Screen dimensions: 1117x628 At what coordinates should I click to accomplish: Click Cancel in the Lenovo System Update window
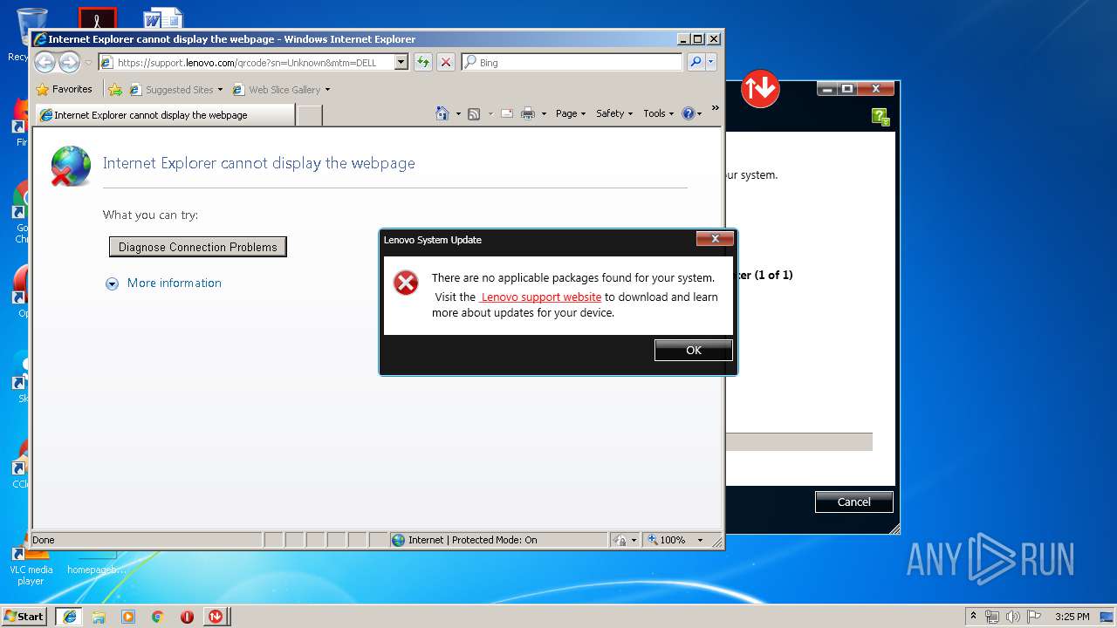853,502
